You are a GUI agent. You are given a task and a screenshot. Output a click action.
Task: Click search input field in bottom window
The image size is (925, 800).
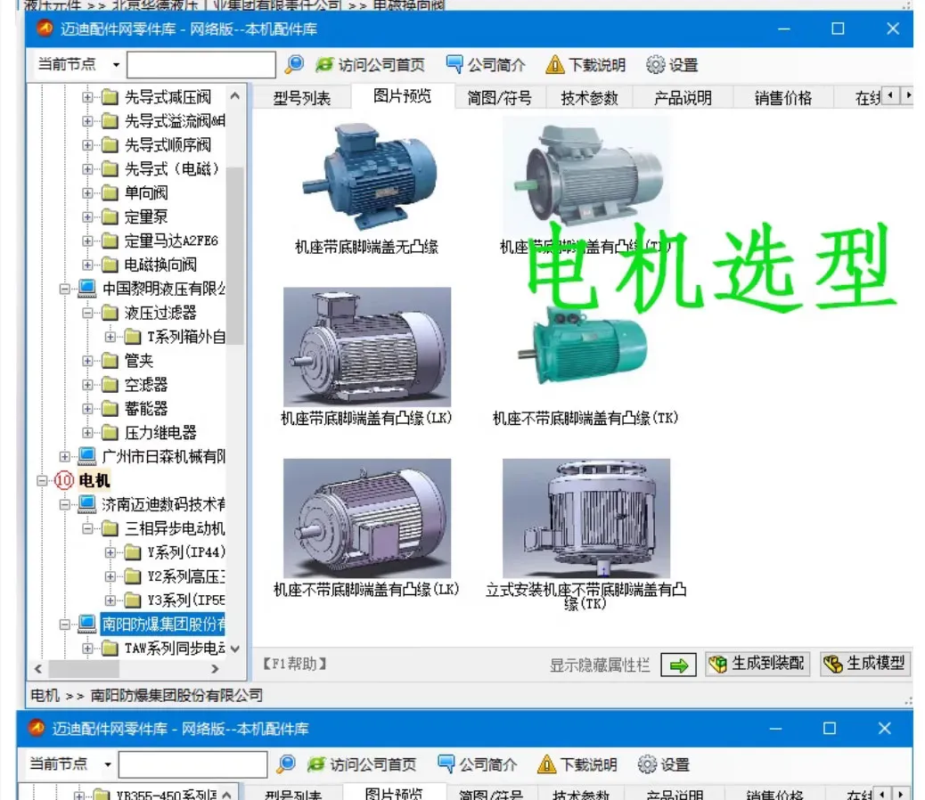pos(192,764)
